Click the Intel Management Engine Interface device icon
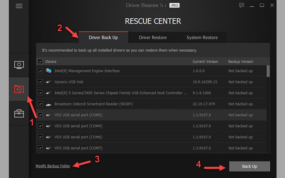 [x=49, y=71]
